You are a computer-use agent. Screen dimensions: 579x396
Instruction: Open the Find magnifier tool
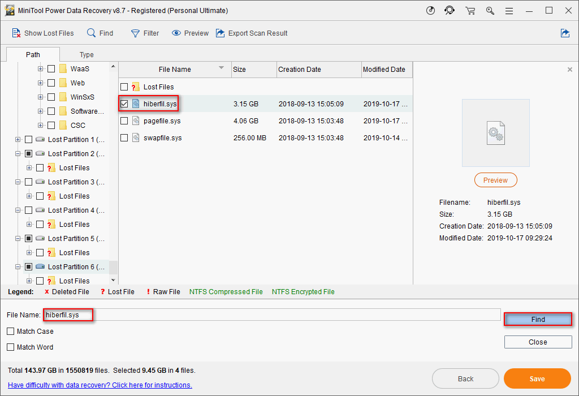coord(91,33)
